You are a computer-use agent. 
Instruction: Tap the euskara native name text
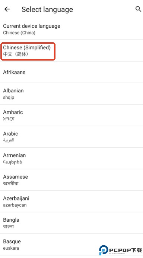click(x=11, y=248)
